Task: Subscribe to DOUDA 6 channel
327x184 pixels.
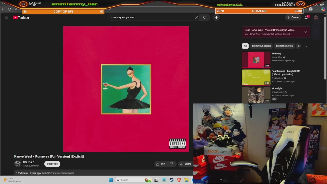Action: [x=52, y=164]
